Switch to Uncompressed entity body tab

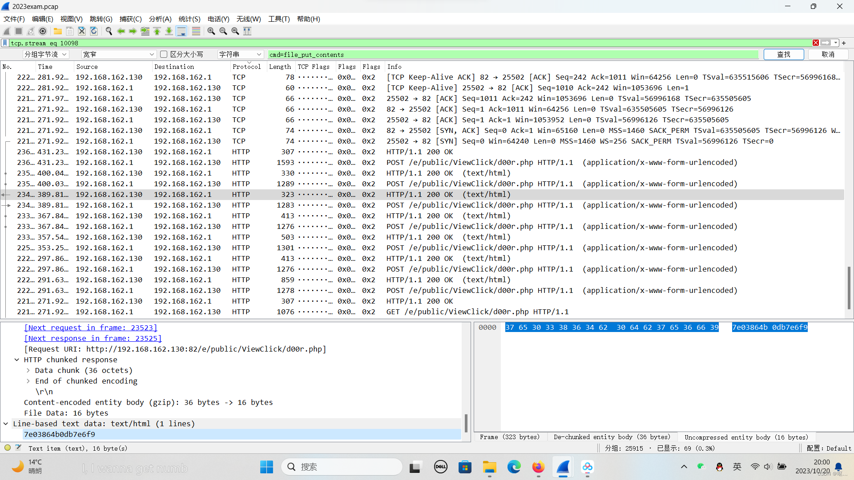click(x=746, y=437)
